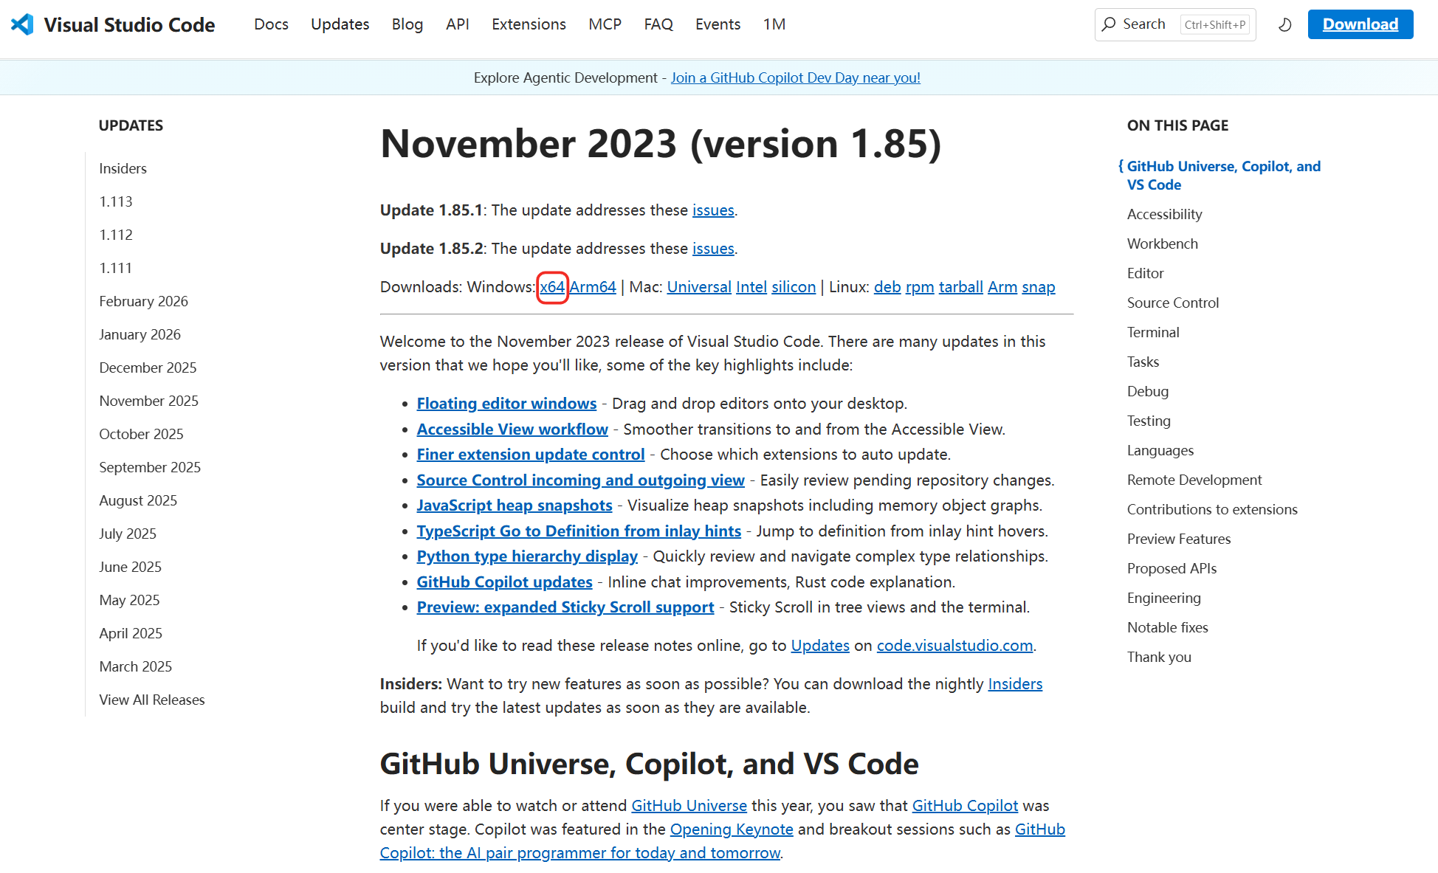Open the Python type hierarchy display link
This screenshot has height=873, width=1438.
point(527,556)
